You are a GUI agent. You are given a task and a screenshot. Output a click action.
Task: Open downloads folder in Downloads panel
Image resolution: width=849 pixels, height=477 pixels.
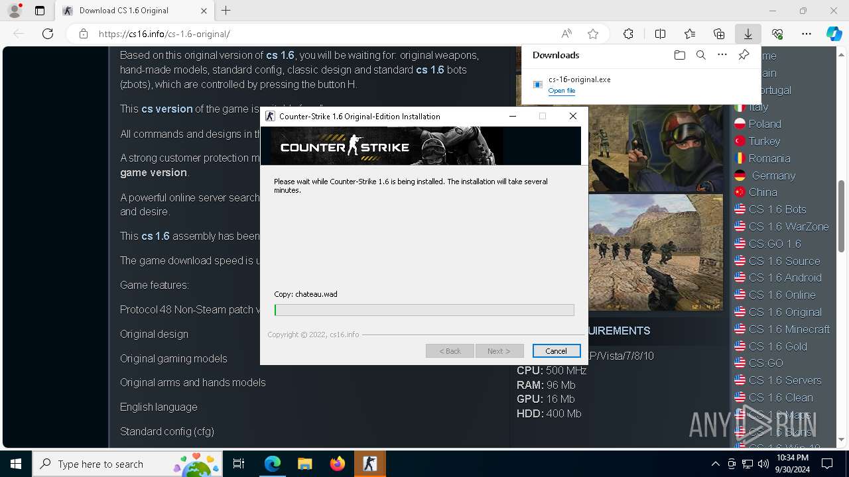point(679,55)
